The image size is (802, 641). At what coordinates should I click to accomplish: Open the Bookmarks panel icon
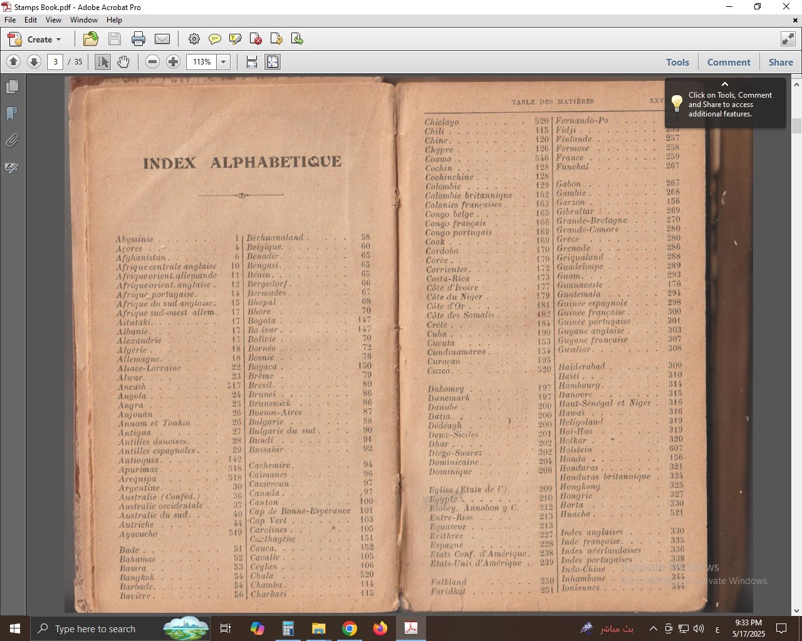(x=12, y=113)
